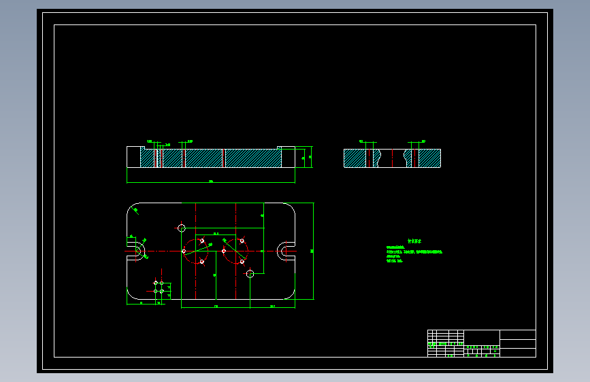Pick the left red bolt circle
The width and height of the screenshot is (590, 382).
coord(196,251)
